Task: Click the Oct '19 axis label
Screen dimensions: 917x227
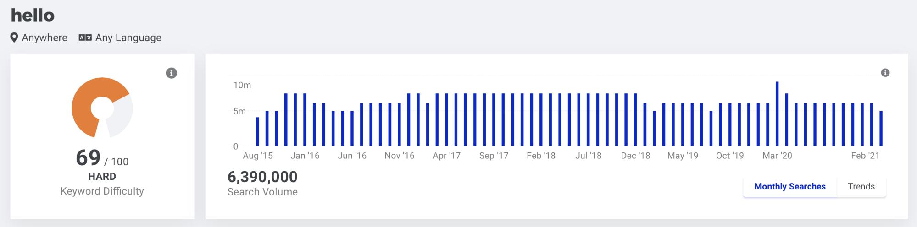Action: (x=730, y=156)
